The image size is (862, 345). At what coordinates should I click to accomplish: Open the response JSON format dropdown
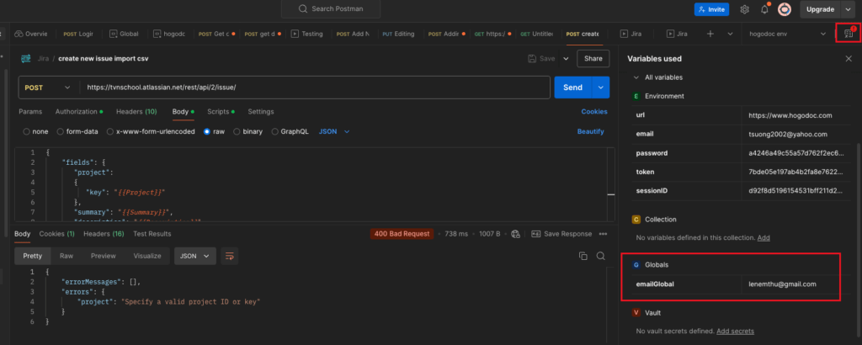195,256
